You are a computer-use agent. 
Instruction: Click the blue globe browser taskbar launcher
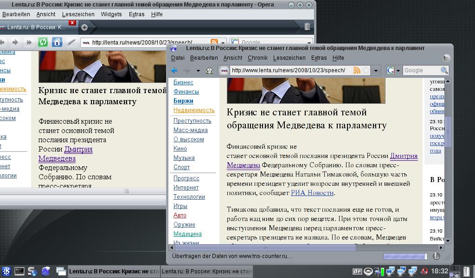coord(46,272)
